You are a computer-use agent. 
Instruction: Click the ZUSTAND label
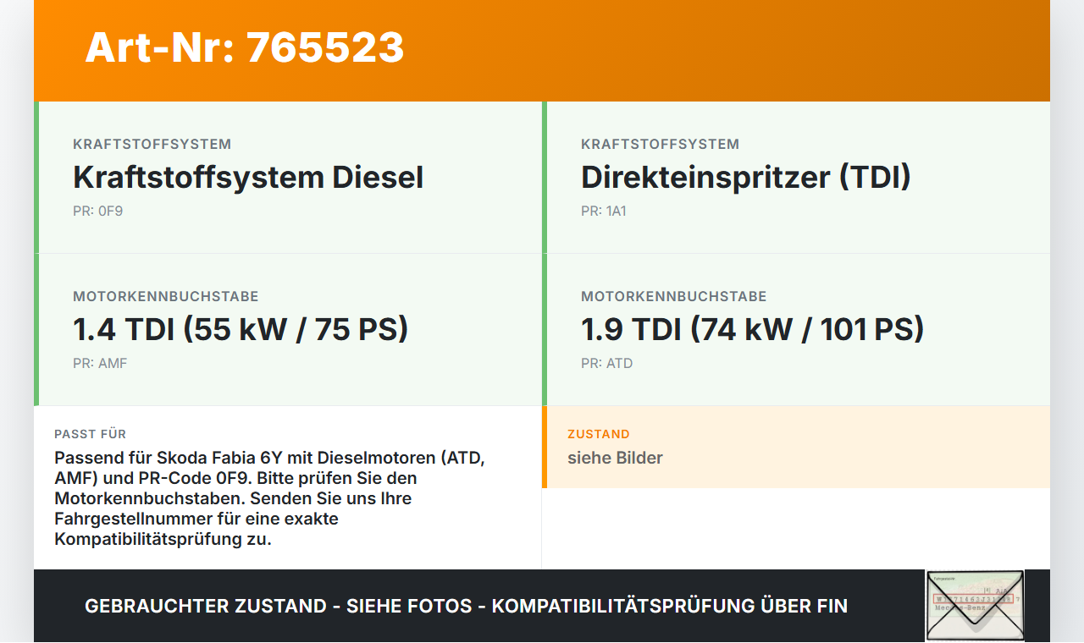[x=599, y=434]
